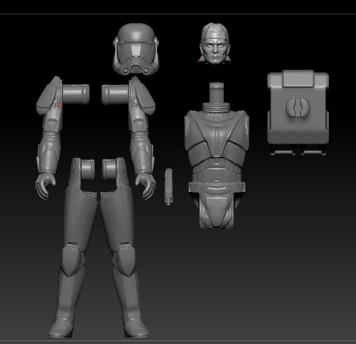
Task: Click the armored torso piece
Action: 217,156
